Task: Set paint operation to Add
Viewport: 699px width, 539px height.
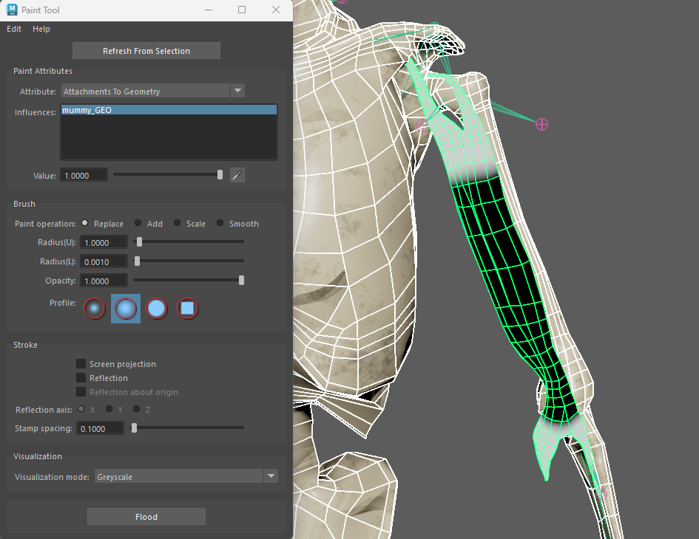Action: [139, 223]
